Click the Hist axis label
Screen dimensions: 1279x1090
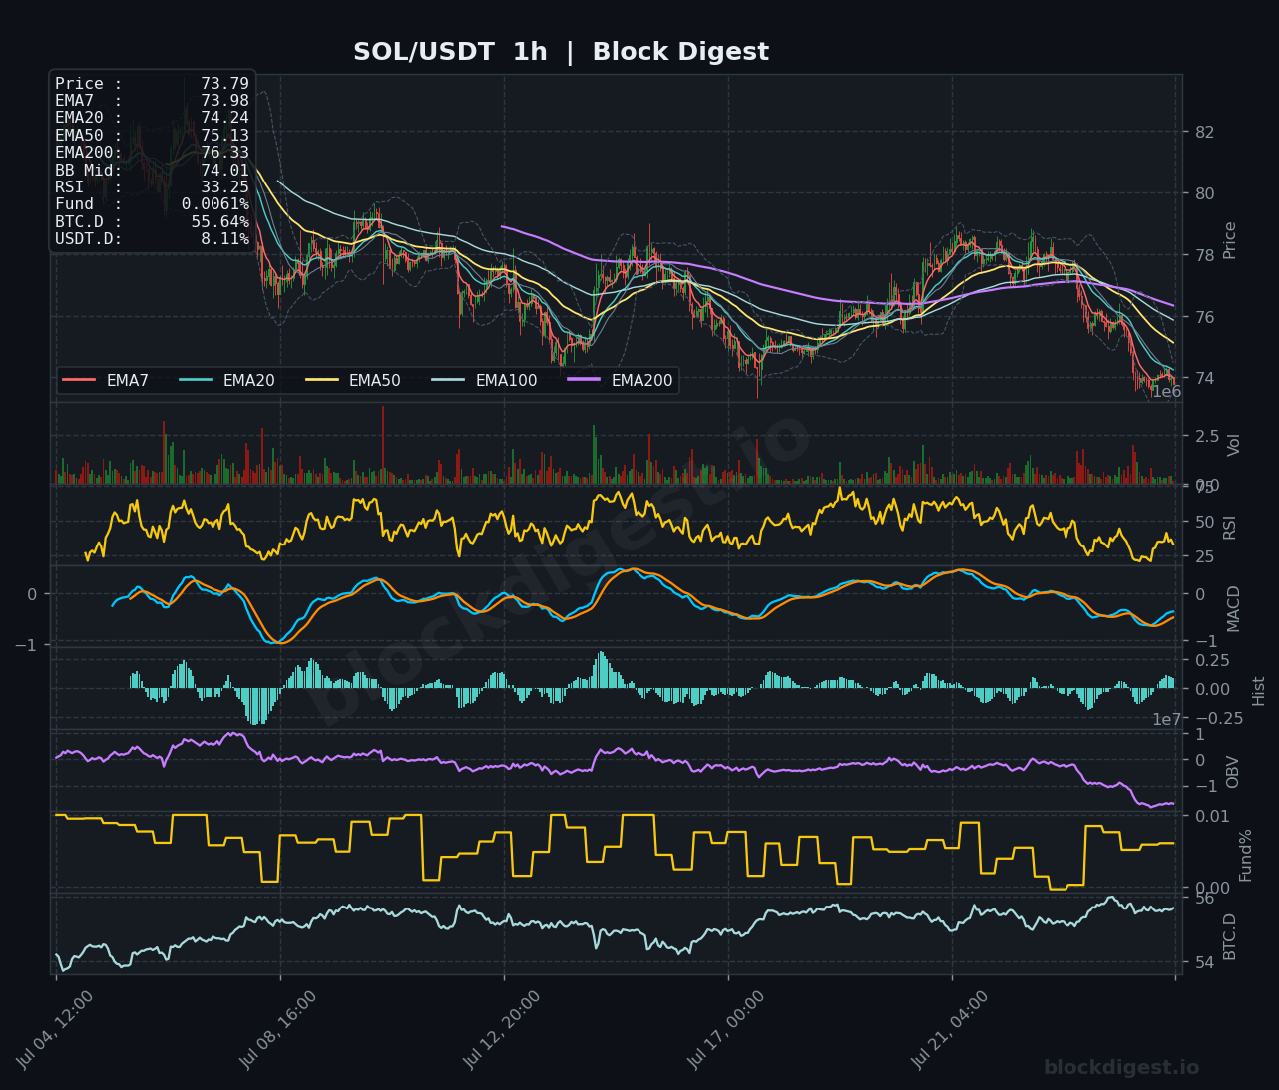pos(1259,691)
